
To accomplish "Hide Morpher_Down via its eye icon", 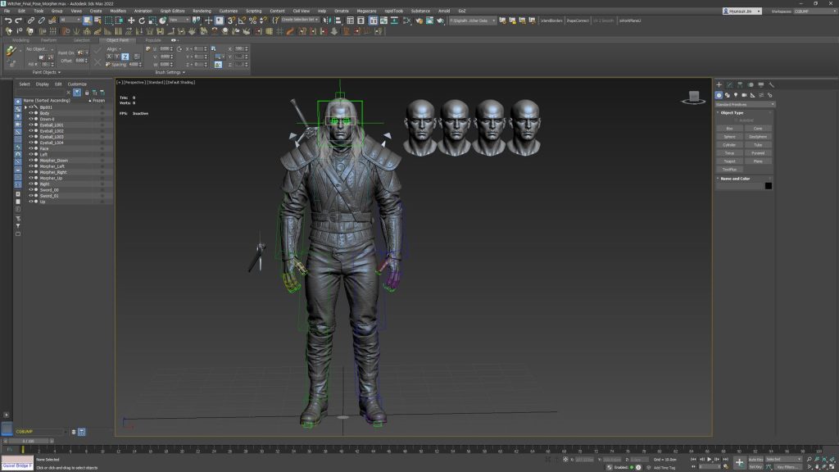I will tap(30, 160).
